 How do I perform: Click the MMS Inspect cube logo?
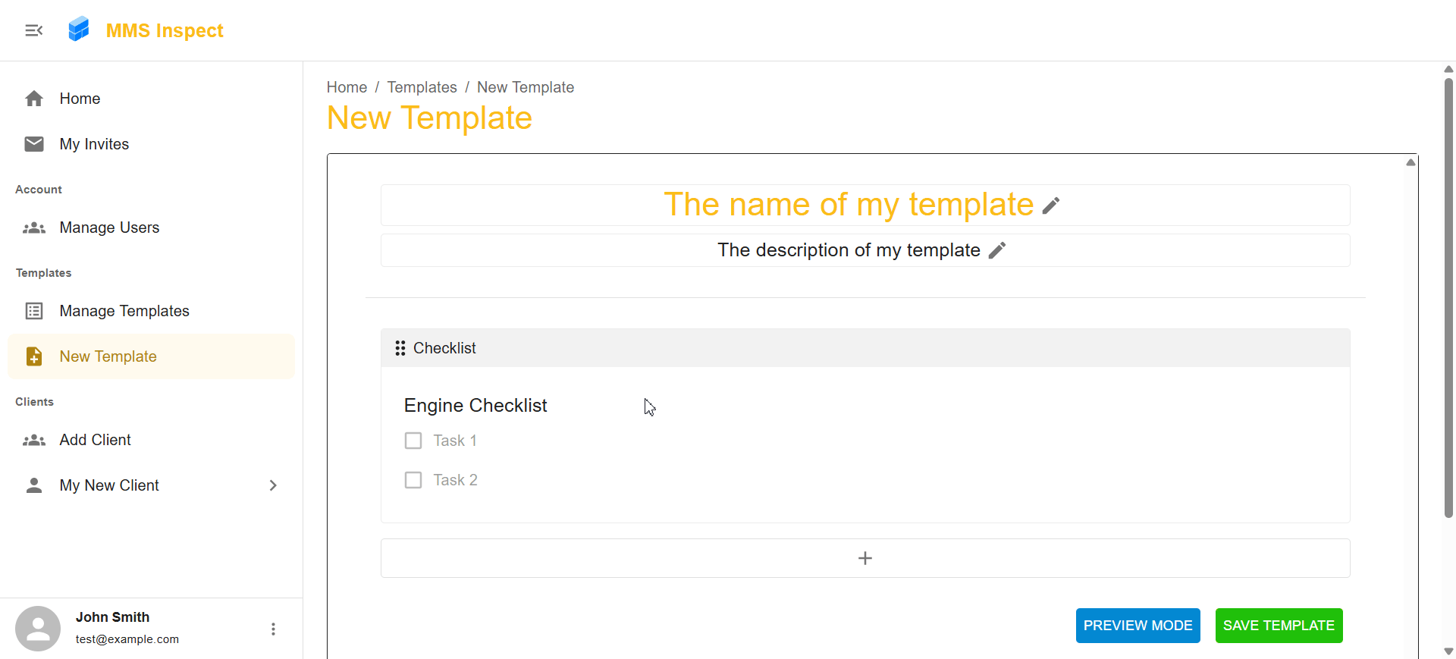(x=79, y=30)
